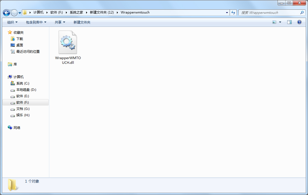Open 下载 folder in favorites
Viewport: 308px width, 195px height.
click(20, 39)
